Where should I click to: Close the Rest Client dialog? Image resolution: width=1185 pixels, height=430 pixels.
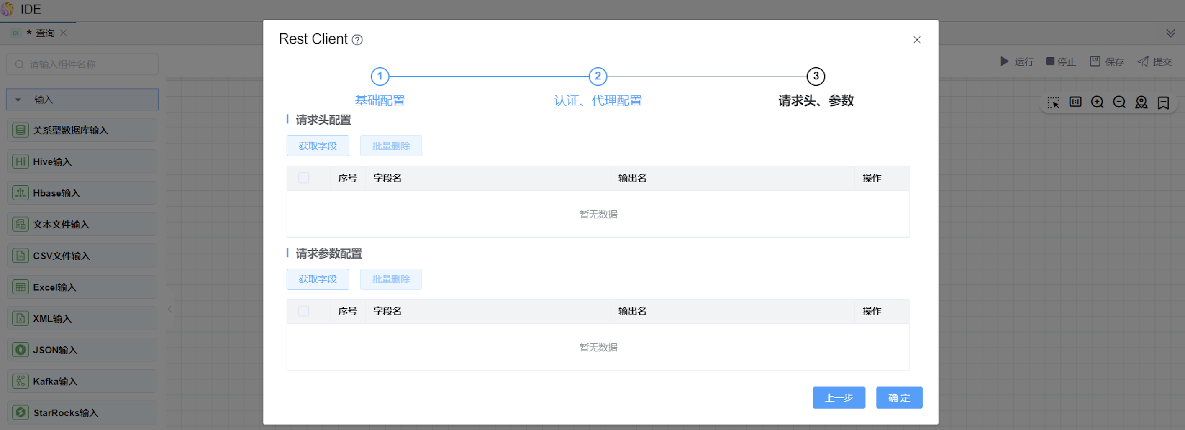pyautogui.click(x=917, y=40)
